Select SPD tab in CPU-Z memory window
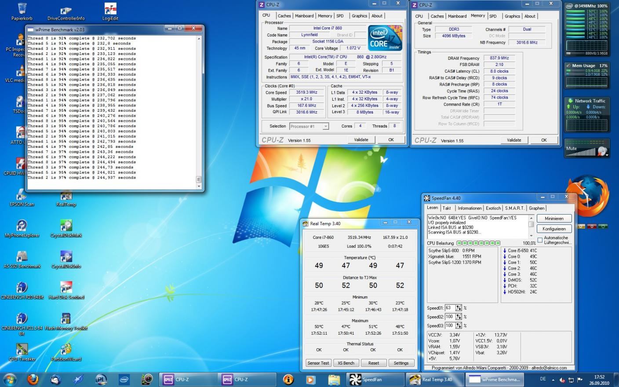 493,16
